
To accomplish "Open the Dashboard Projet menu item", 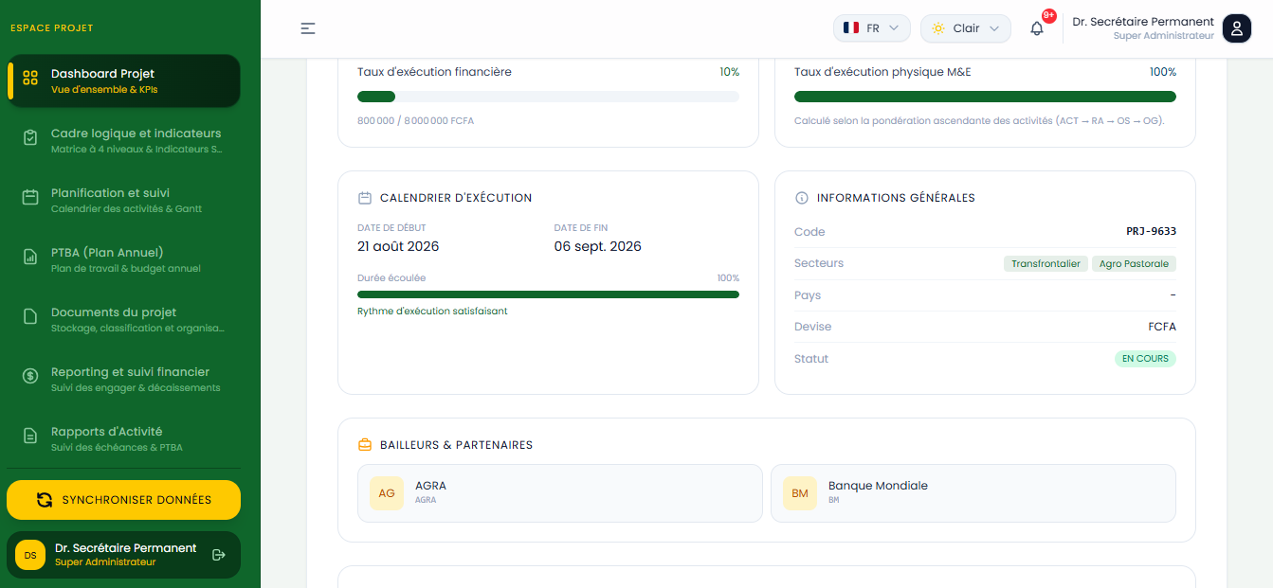I will click(x=123, y=80).
